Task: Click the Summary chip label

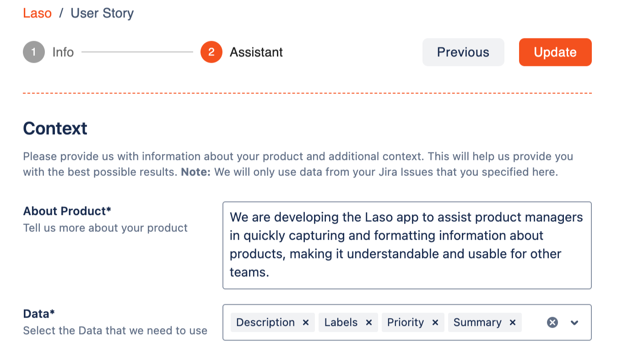Action: (477, 323)
